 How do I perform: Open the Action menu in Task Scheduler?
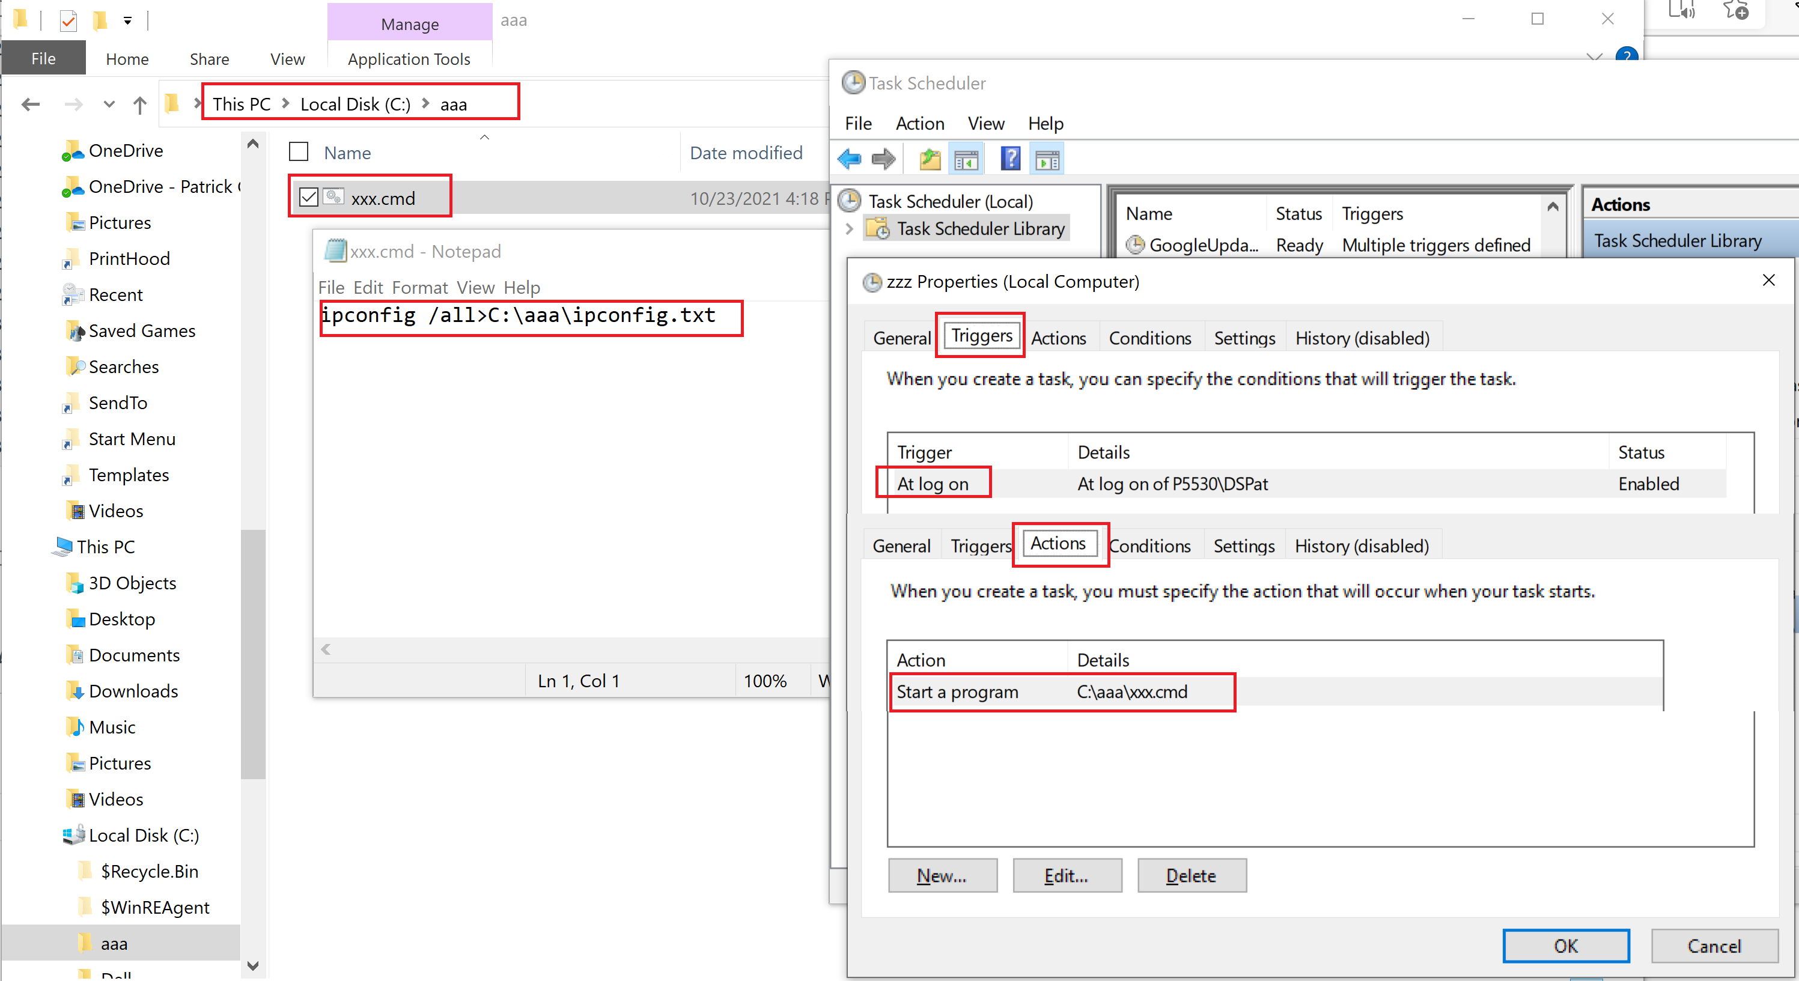(919, 123)
